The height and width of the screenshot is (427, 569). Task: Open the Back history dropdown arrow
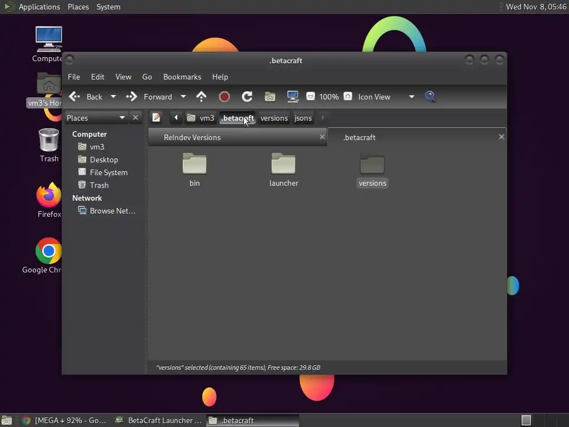click(x=113, y=97)
